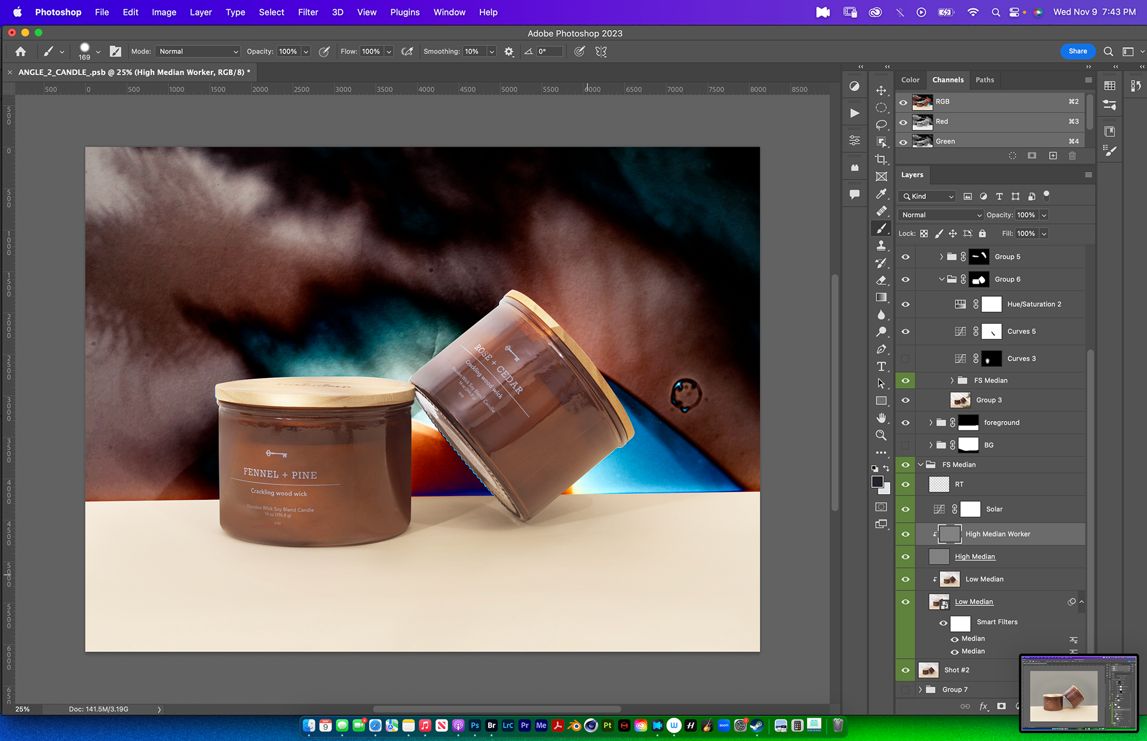Open Spotlight search in menu bar
The width and height of the screenshot is (1147, 741).
(996, 12)
